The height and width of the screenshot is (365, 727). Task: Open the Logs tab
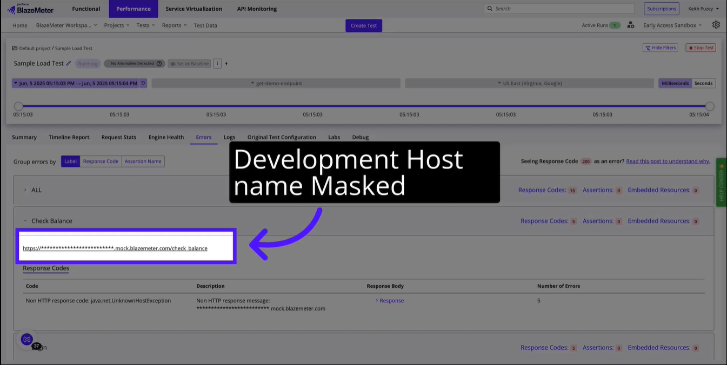pos(229,137)
